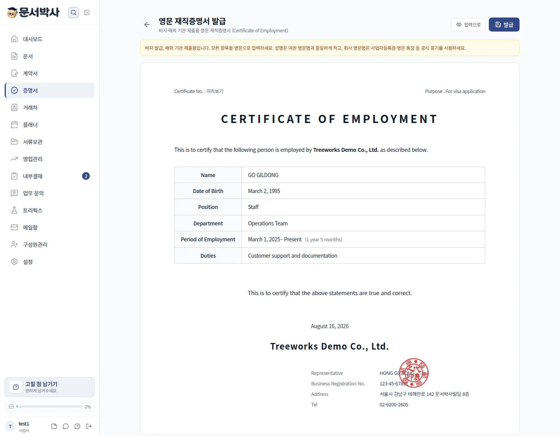Image resolution: width=560 pixels, height=436 pixels.
Task: Open the 문서 menu item
Action: [50, 56]
